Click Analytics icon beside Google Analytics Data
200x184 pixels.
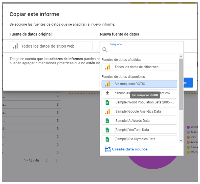(x=108, y=112)
